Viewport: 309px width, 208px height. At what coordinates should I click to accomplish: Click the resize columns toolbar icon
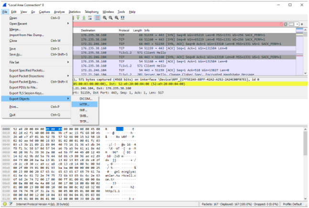122,18
